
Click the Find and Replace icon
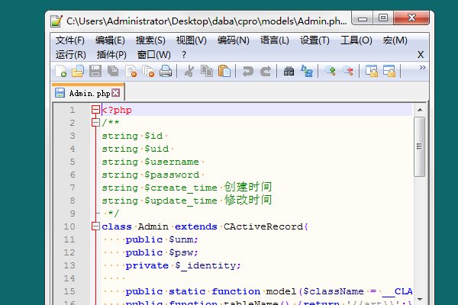pyautogui.click(x=307, y=71)
